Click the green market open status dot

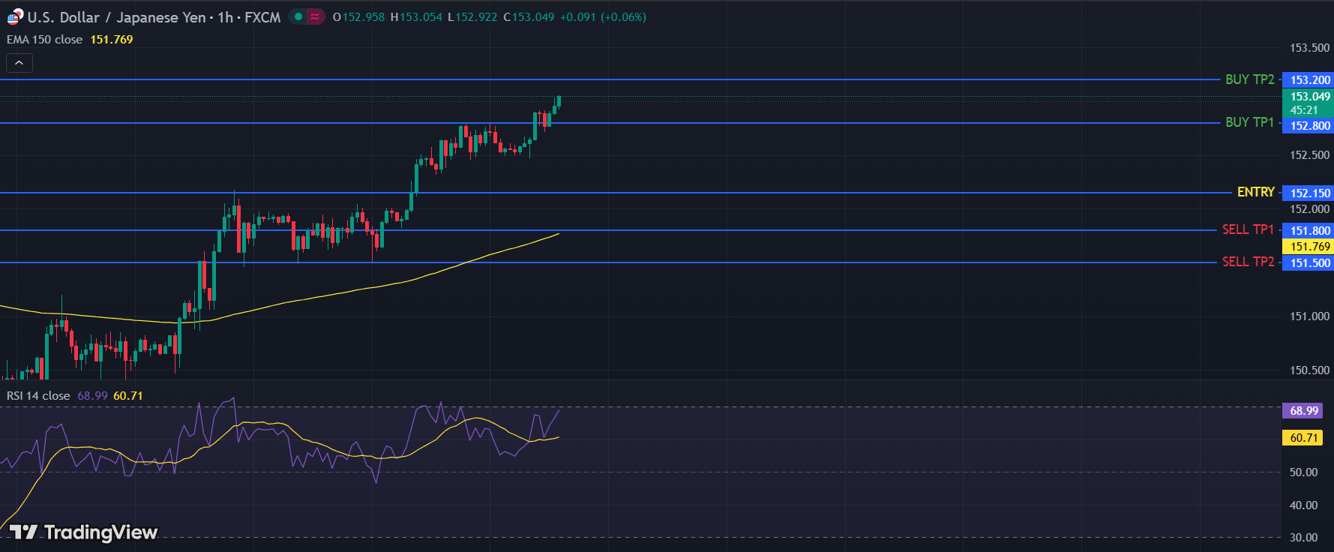pyautogui.click(x=298, y=16)
